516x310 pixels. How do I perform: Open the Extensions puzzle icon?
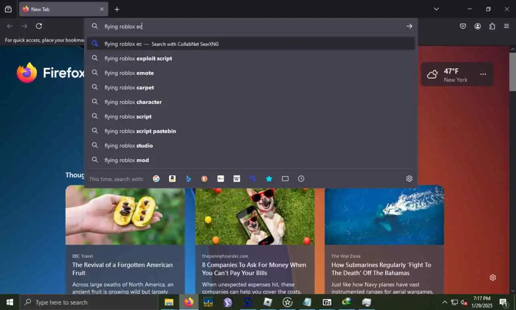coord(492,26)
